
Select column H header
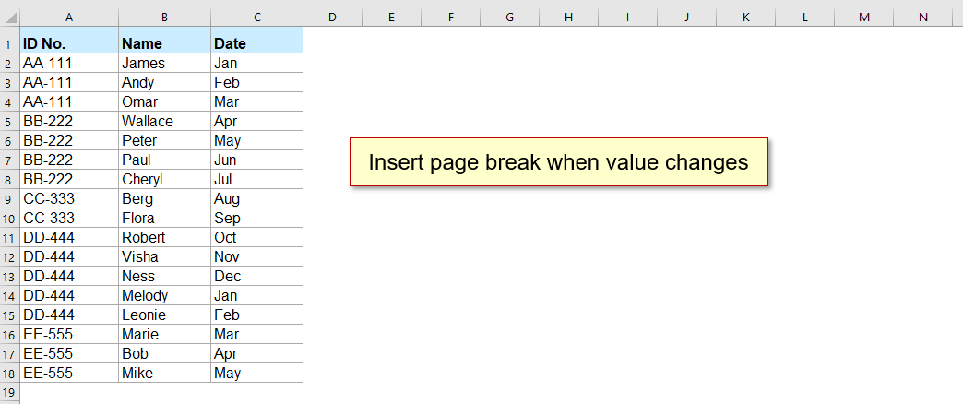[569, 18]
